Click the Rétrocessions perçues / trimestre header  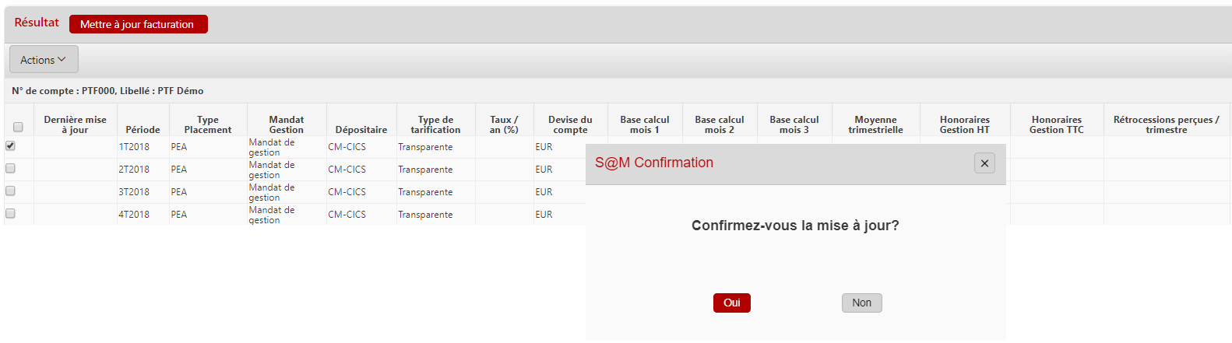click(x=1166, y=124)
